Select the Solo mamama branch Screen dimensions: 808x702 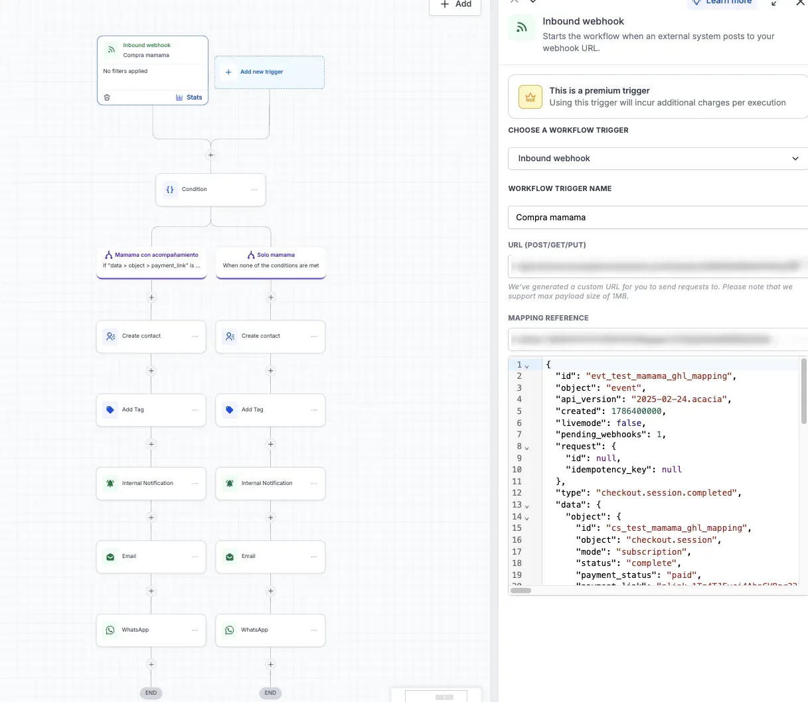tap(271, 263)
